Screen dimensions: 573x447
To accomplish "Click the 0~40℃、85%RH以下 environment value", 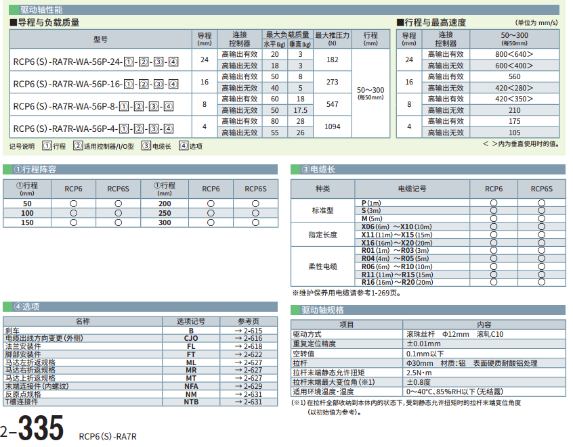I will tap(454, 392).
